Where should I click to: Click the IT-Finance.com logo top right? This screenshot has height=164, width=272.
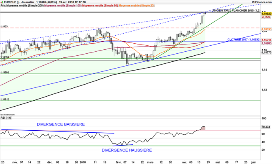point(262,2)
